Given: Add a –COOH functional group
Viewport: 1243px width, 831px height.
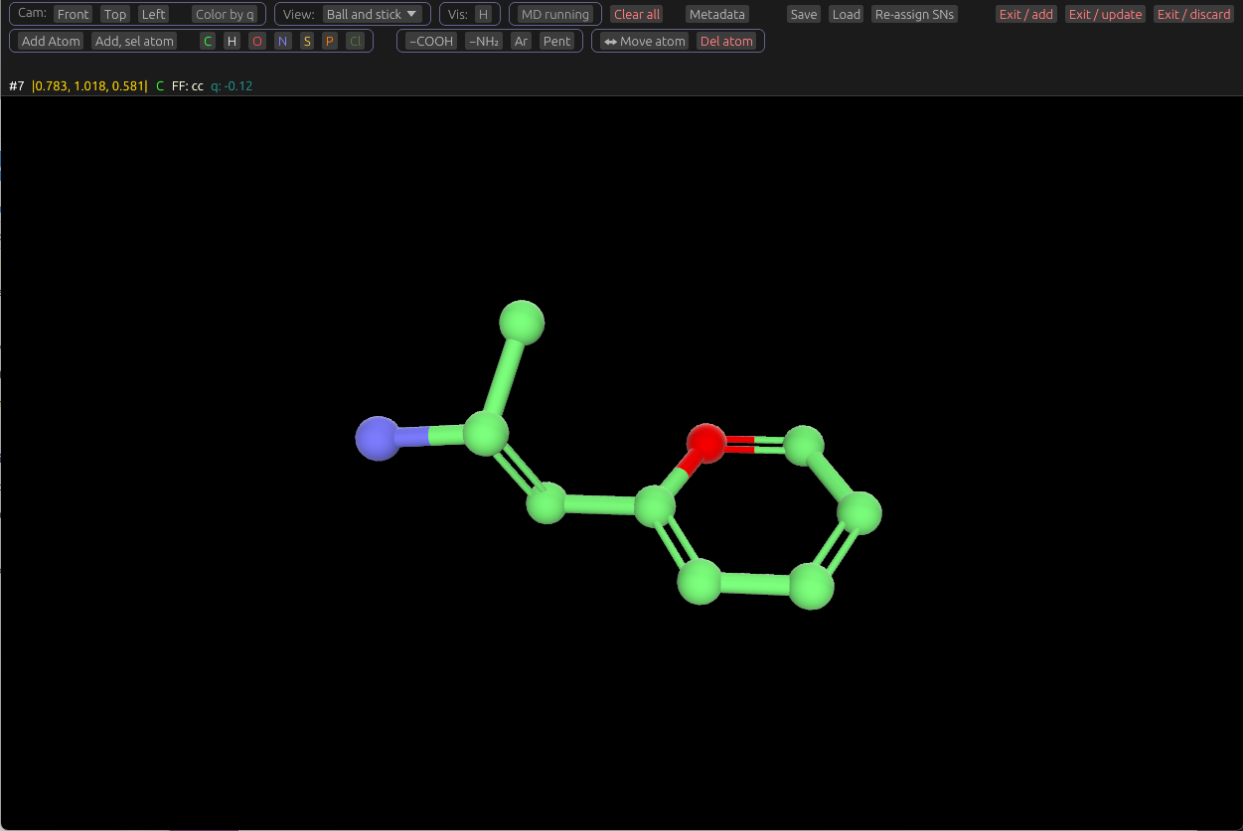Looking at the screenshot, I should tap(430, 42).
